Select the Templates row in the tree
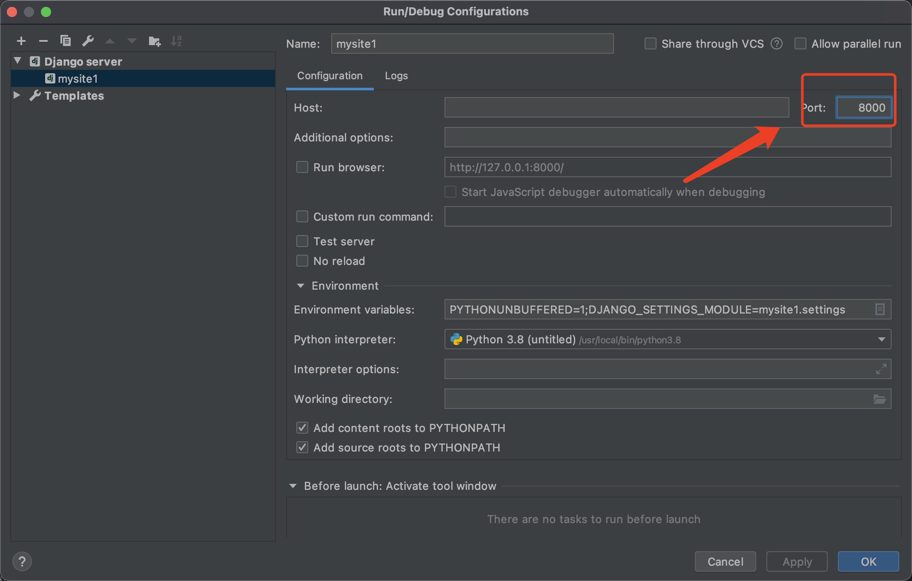 coord(143,95)
